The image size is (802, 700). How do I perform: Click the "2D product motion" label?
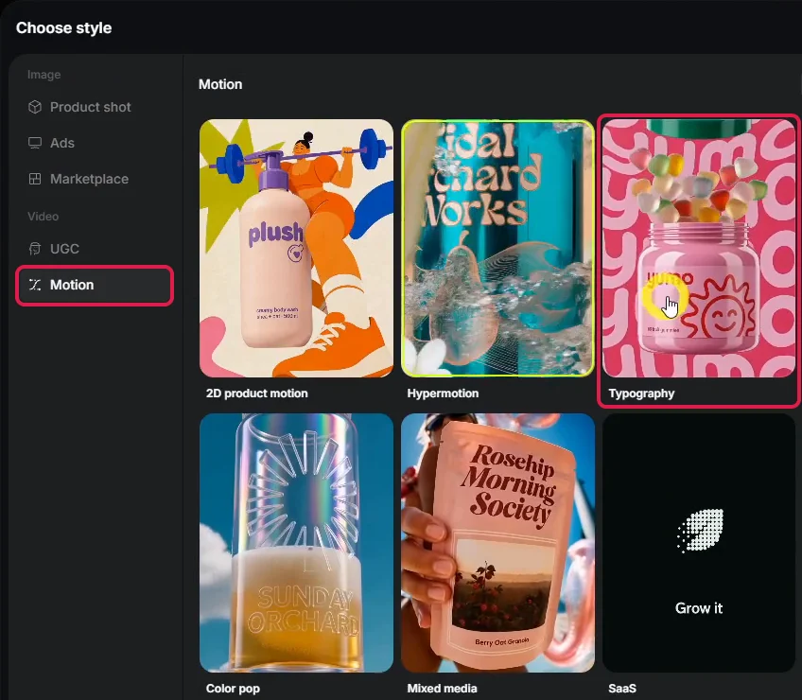[x=256, y=394]
